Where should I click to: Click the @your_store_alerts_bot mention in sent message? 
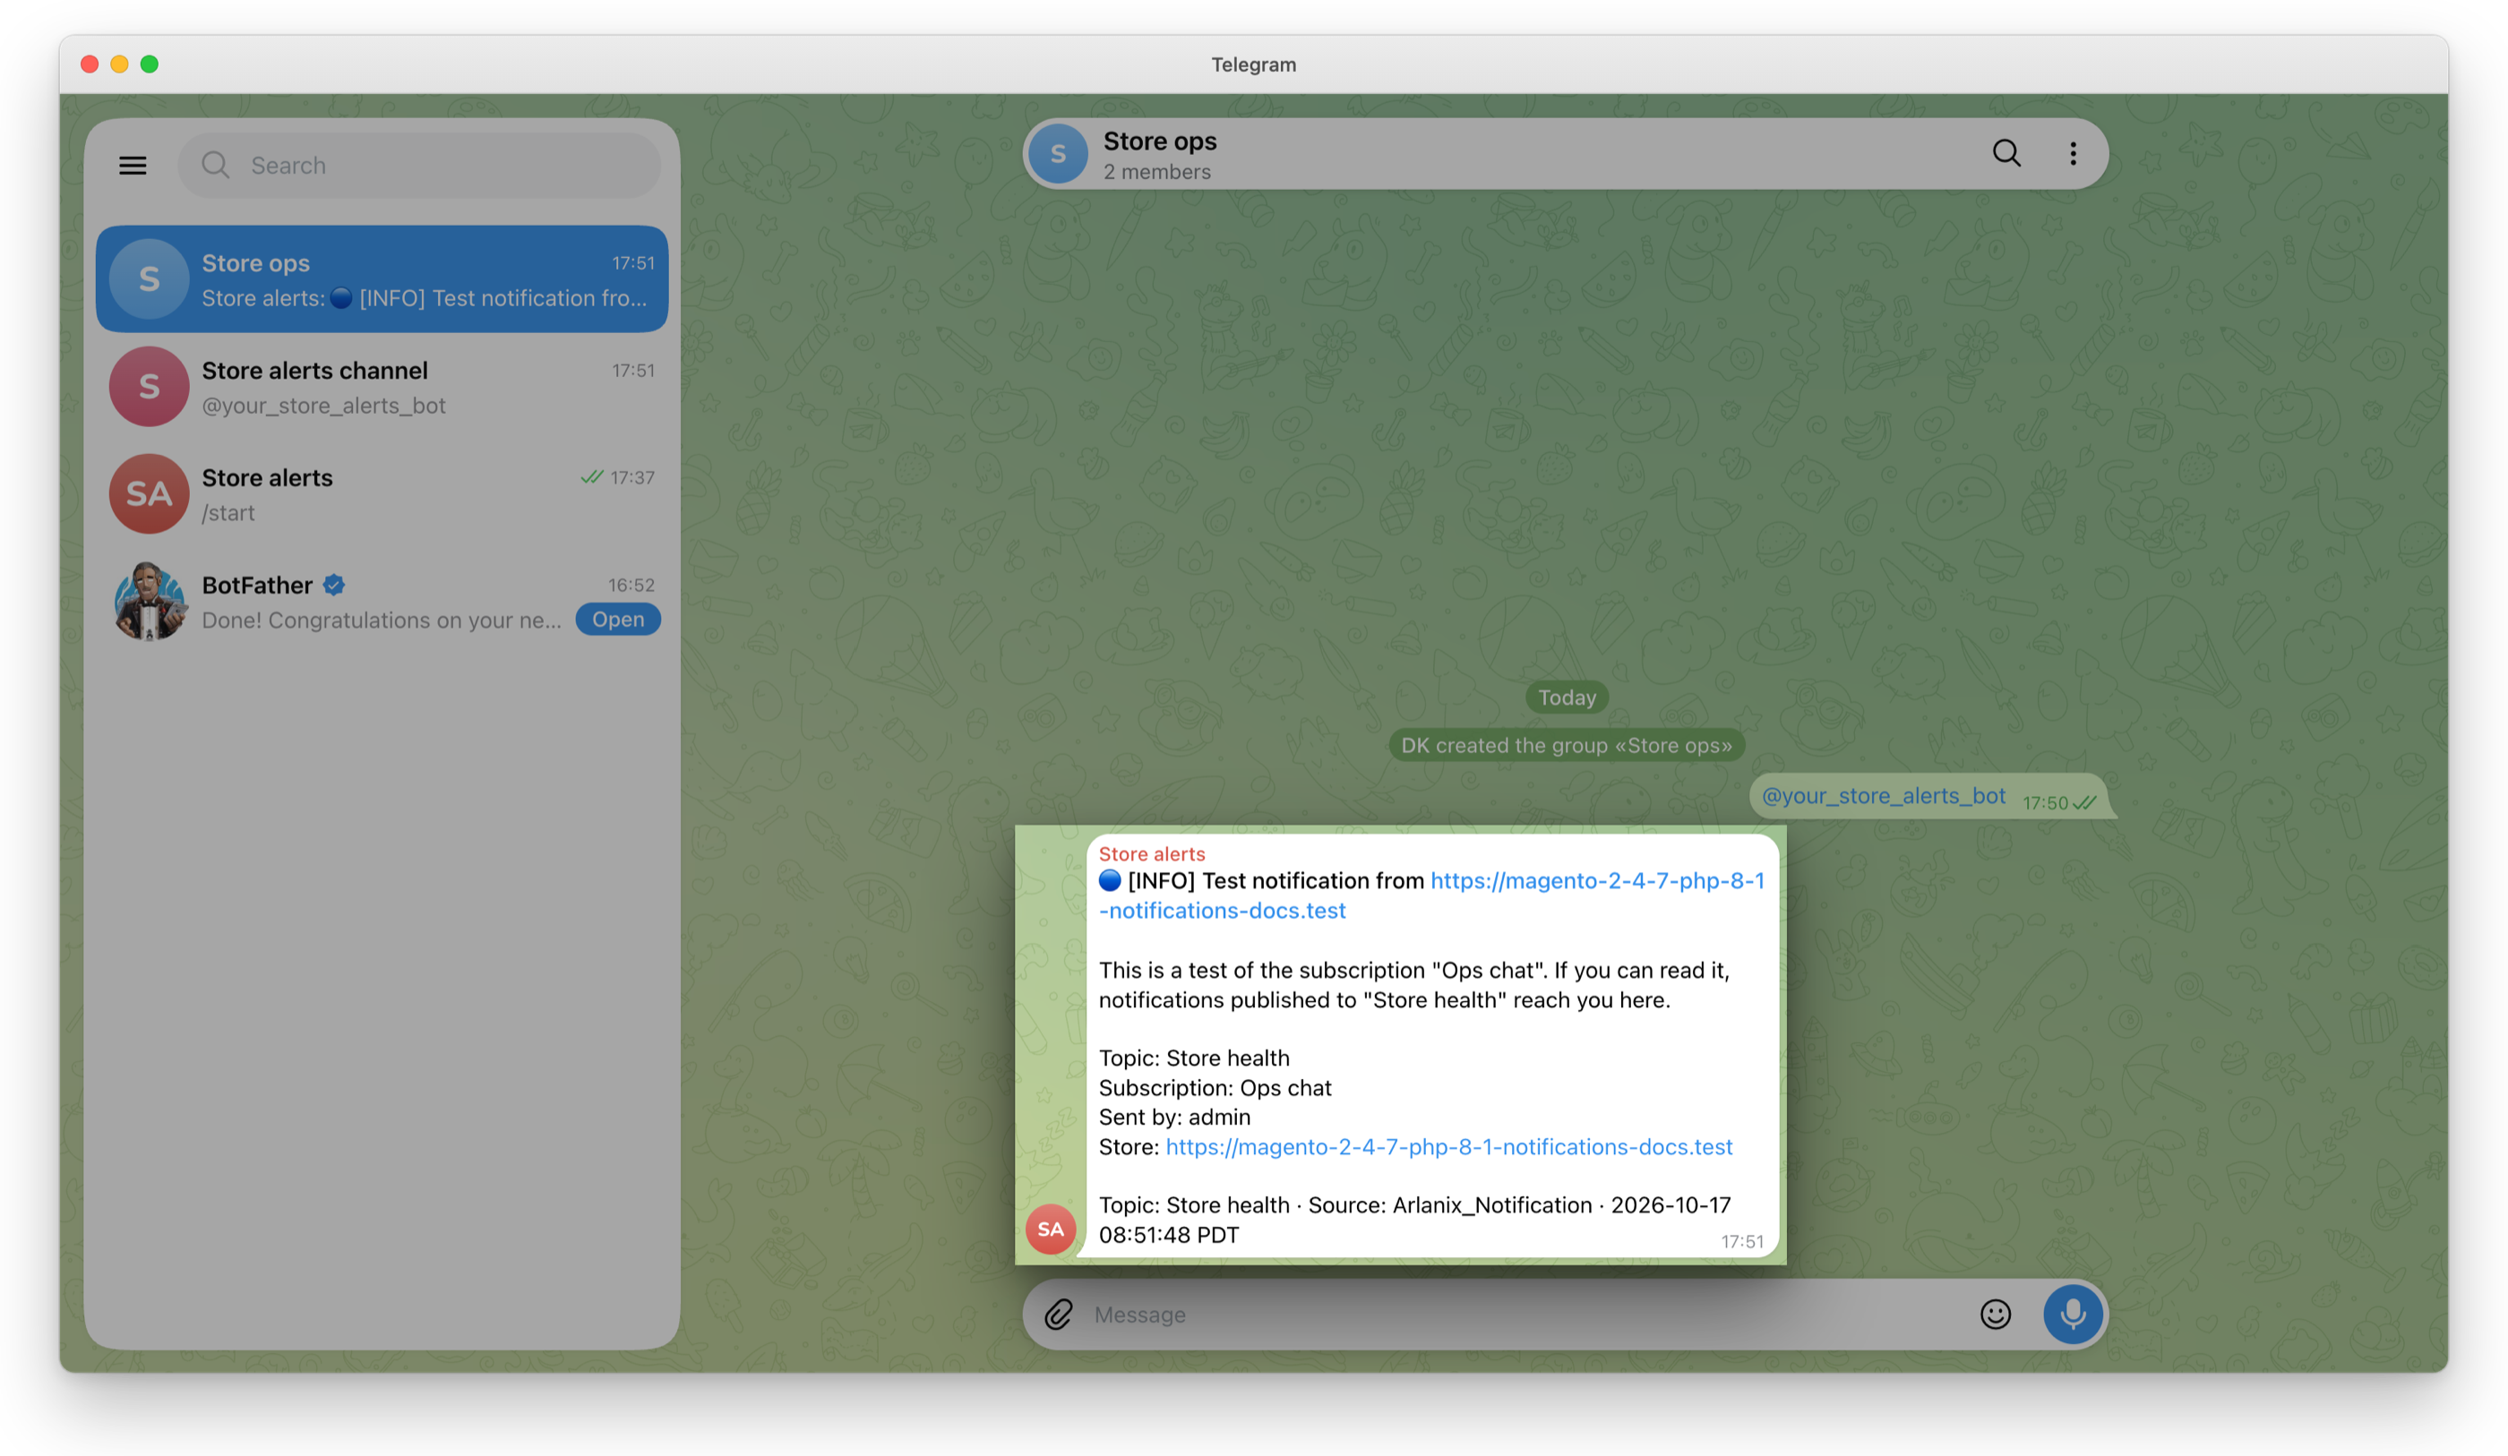[x=1883, y=796]
